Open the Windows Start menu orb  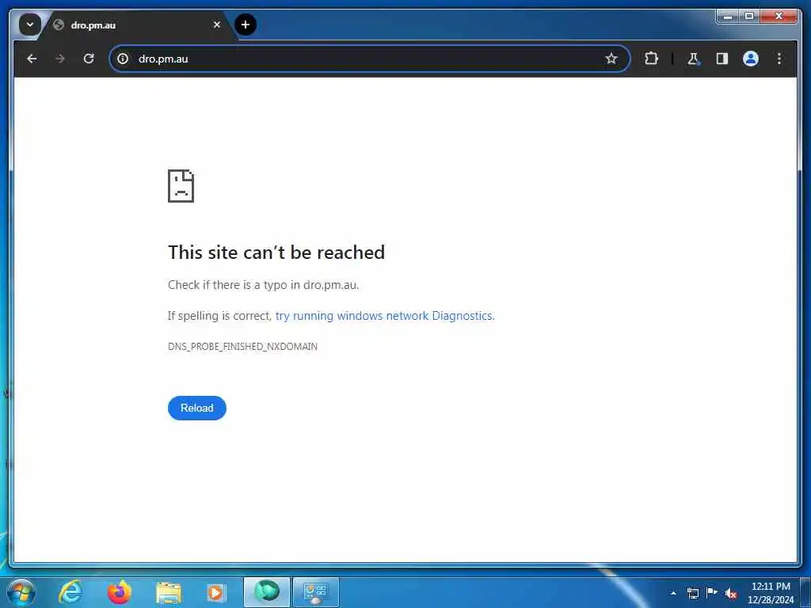[21, 592]
